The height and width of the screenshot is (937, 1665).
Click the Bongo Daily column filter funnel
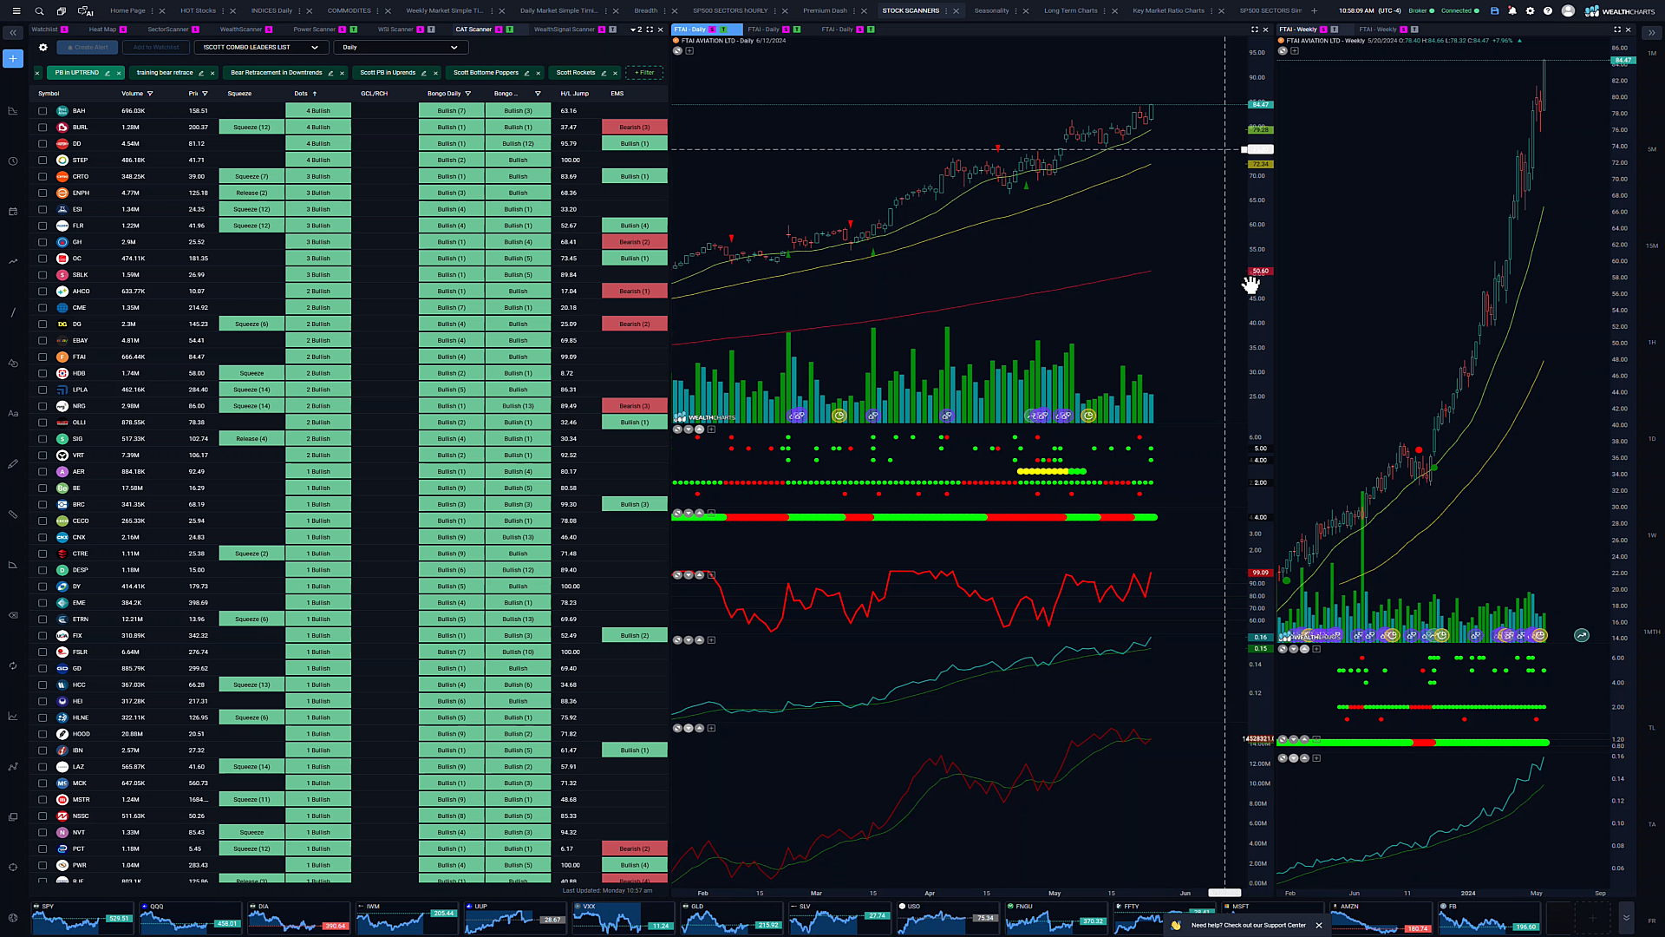(468, 94)
